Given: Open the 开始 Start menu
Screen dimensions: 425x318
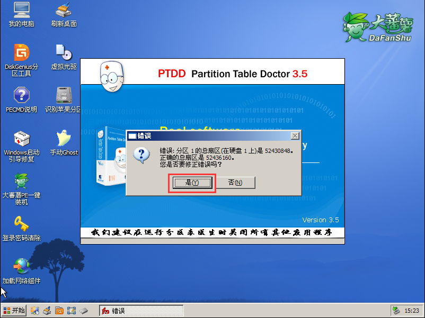Looking at the screenshot, I should point(14,311).
